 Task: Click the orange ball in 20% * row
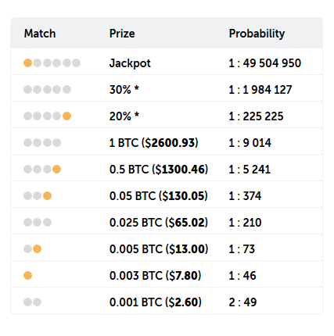[x=66, y=116]
